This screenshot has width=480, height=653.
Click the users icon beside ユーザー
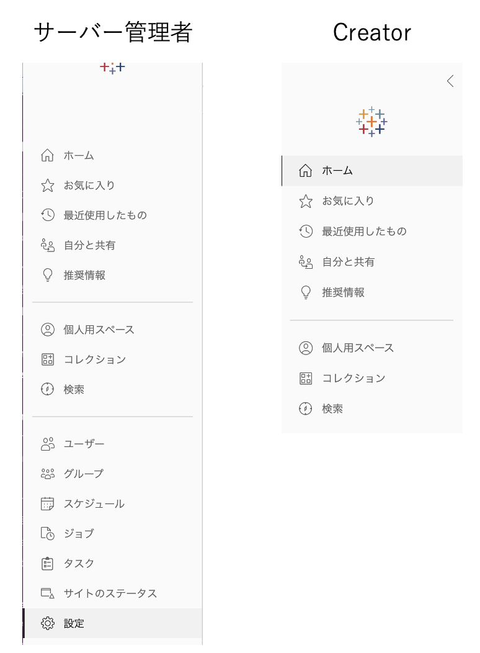[48, 444]
